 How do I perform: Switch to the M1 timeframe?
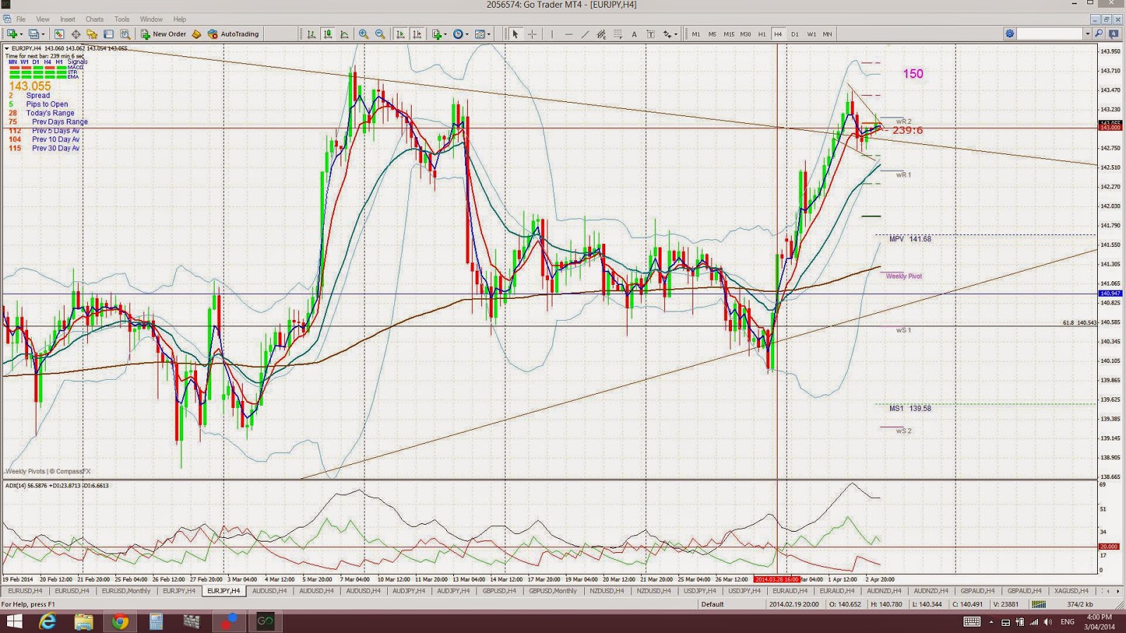[696, 34]
